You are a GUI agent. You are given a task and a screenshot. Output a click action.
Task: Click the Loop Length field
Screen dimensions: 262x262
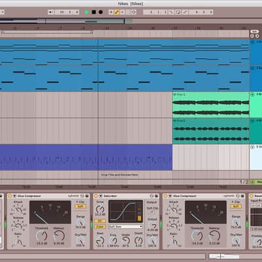click(201, 12)
